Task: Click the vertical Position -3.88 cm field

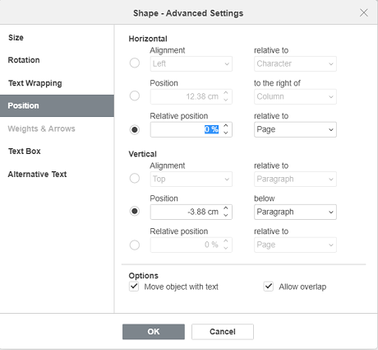Action: click(187, 212)
